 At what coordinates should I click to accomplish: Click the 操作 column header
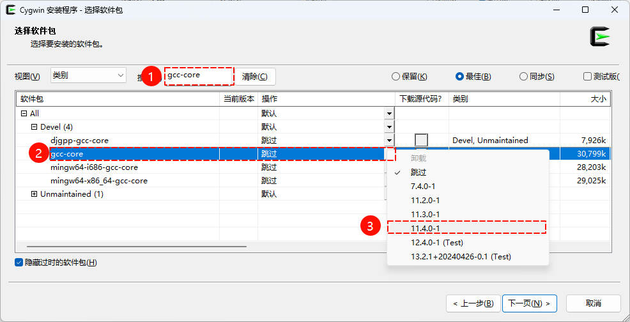[327, 99]
